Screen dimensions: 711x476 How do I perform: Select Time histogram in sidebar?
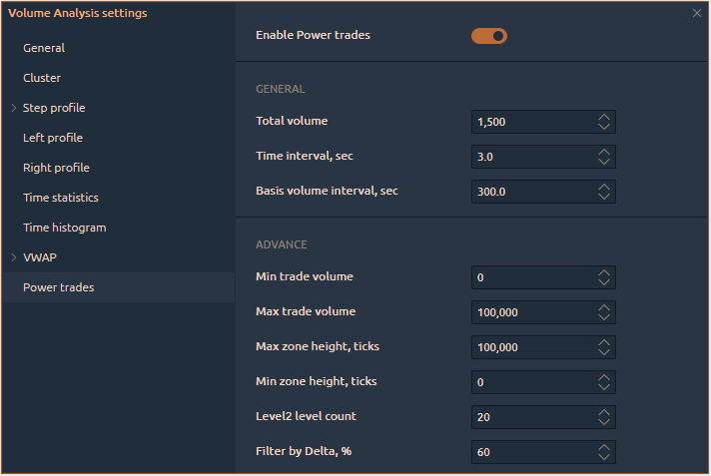(65, 228)
